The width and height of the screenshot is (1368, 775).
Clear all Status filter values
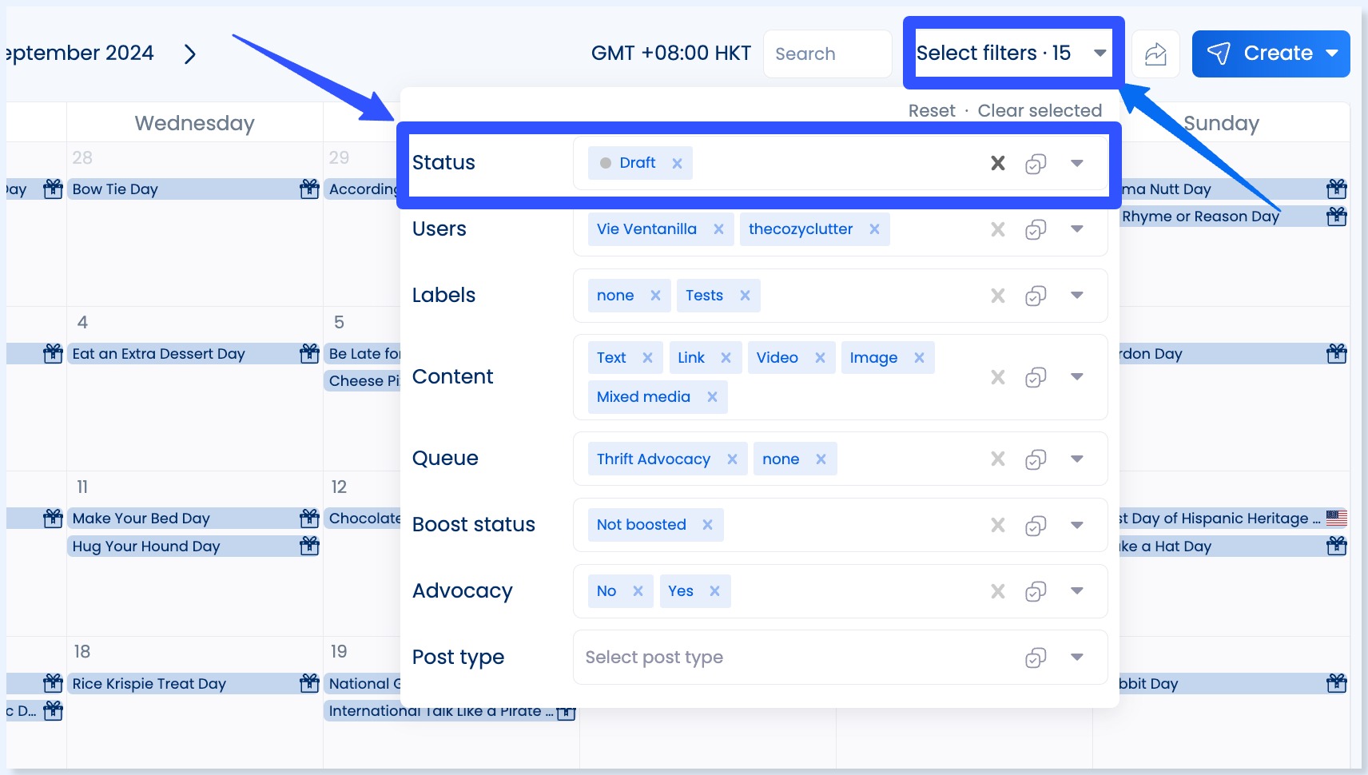coord(997,163)
